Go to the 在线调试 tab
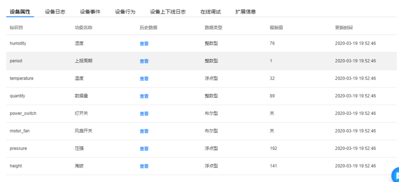The height and width of the screenshot is (182, 399). [211, 12]
